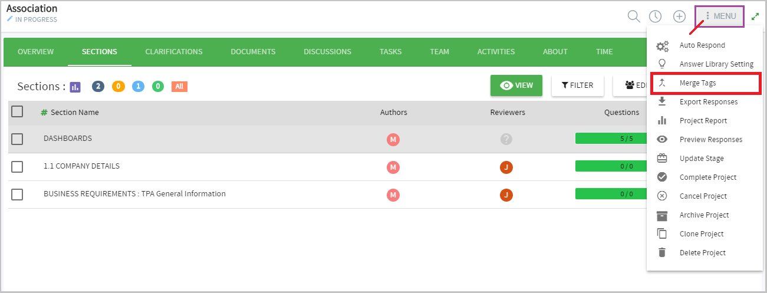Open the TEAM tab
This screenshot has height=293, width=767.
[x=440, y=52]
